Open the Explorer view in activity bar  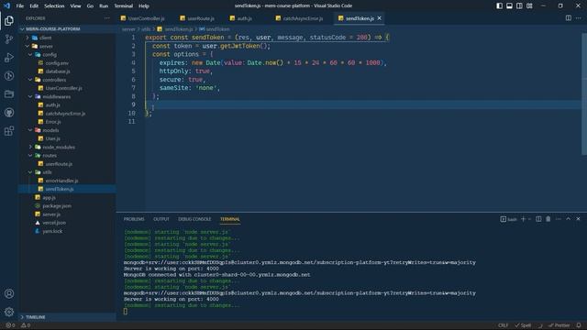click(x=9, y=20)
